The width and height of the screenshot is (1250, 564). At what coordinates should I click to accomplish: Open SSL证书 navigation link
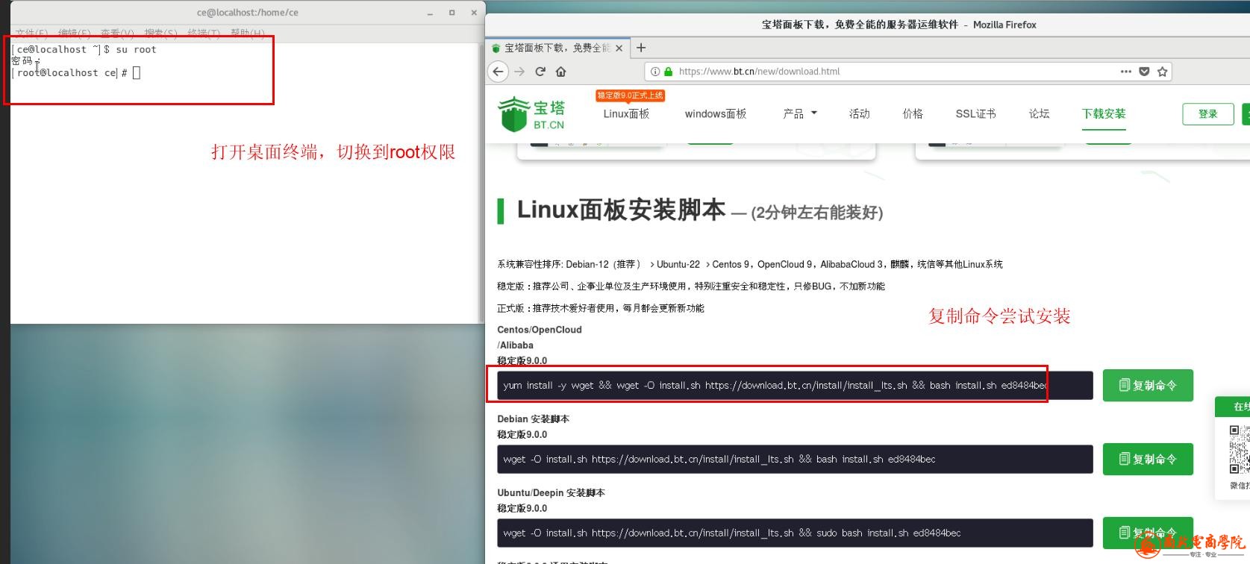(x=975, y=114)
